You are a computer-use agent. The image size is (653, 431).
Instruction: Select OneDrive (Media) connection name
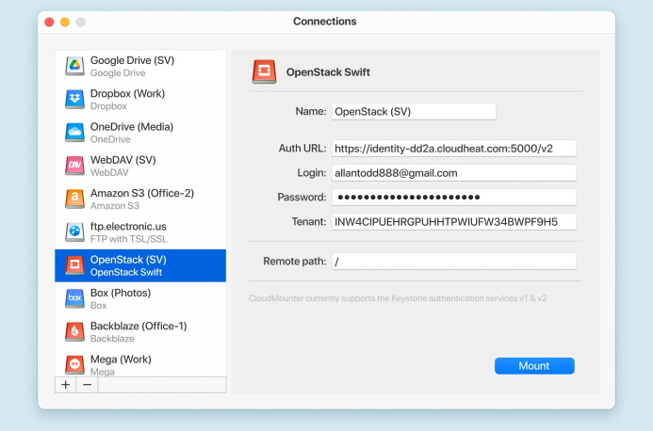pos(132,127)
